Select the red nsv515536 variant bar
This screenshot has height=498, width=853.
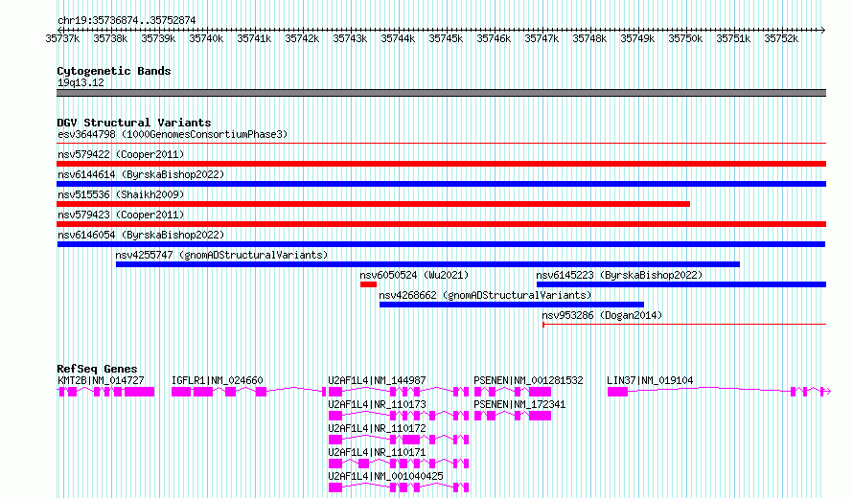[373, 204]
